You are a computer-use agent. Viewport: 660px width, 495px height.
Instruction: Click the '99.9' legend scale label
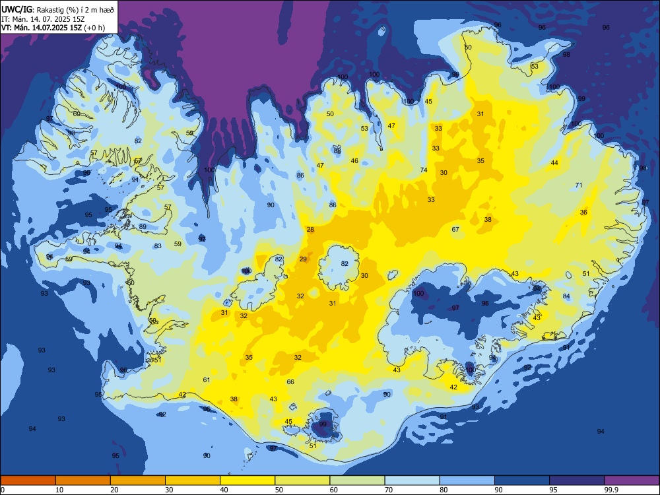coord(611,490)
